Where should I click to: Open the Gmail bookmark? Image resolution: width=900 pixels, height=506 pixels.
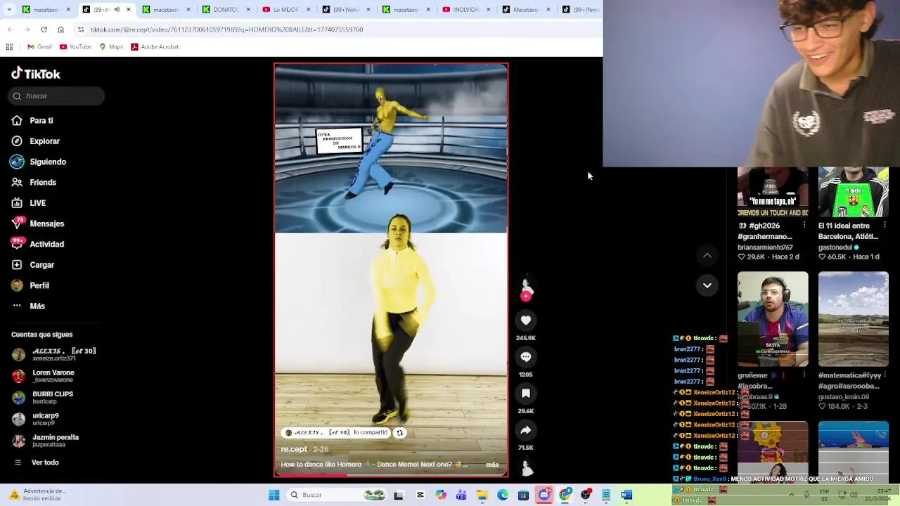pos(39,47)
